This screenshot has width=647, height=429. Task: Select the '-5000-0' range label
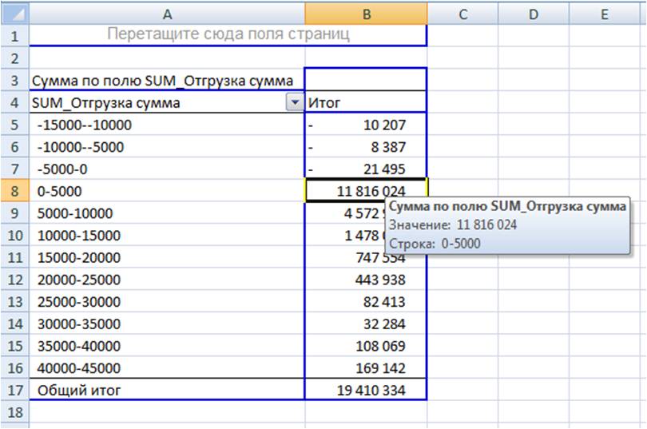point(167,169)
